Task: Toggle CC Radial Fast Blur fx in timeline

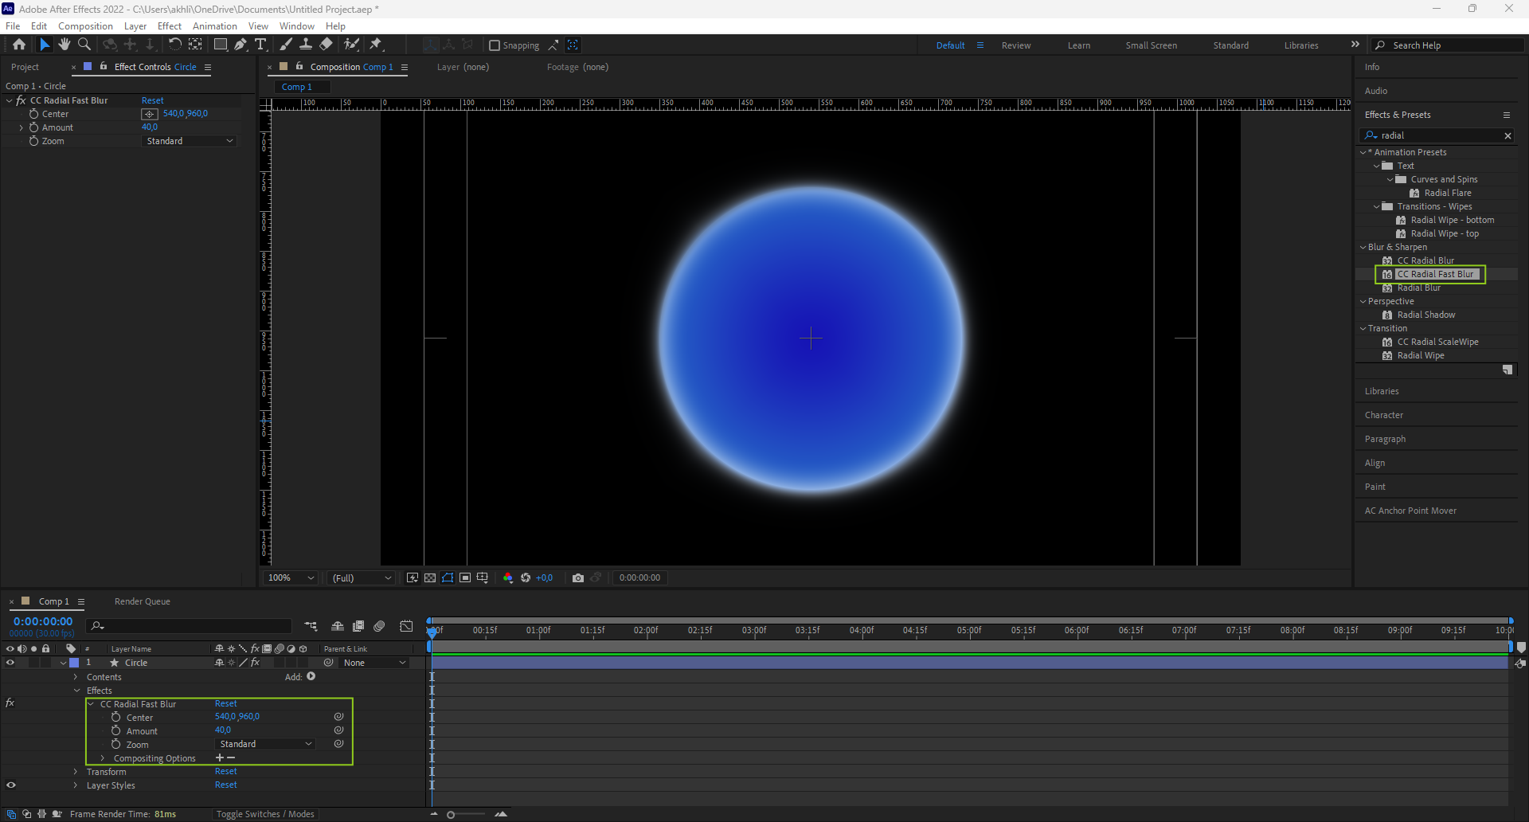Action: pyautogui.click(x=10, y=703)
